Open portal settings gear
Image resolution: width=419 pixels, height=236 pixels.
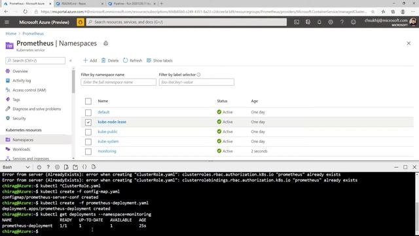click(x=331, y=22)
